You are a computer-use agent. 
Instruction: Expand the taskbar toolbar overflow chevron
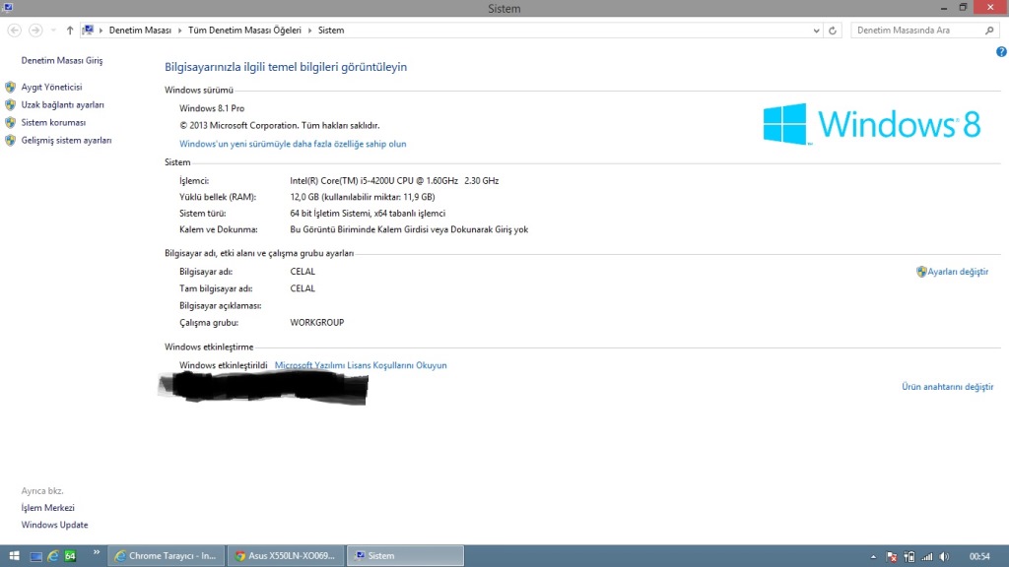pos(97,552)
